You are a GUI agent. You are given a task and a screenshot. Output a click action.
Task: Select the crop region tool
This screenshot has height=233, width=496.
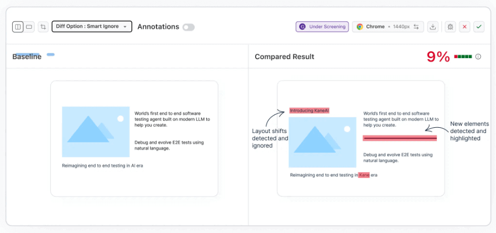[43, 27]
